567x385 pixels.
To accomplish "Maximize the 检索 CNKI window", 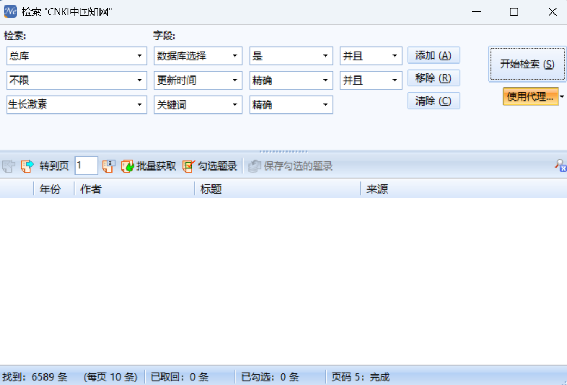I will click(514, 12).
